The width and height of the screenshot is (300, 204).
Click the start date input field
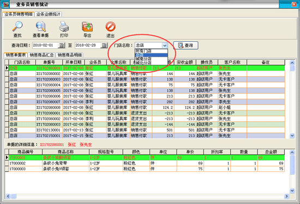(45, 45)
